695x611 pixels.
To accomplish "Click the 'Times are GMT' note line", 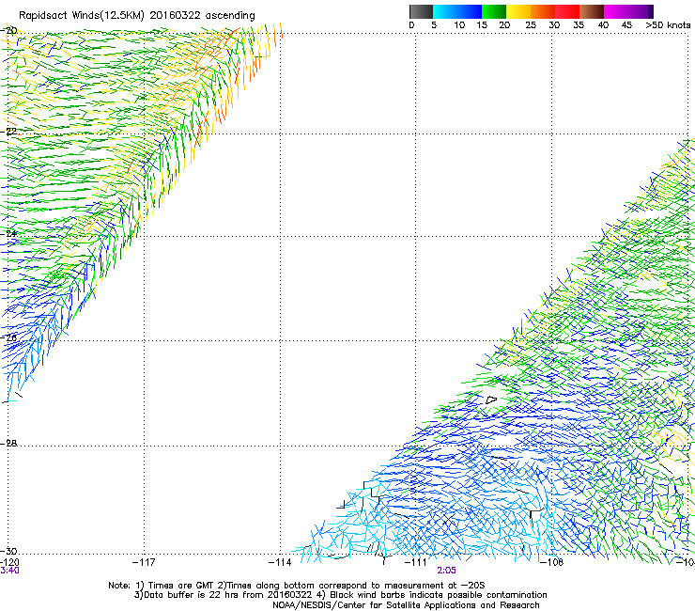I will [297, 586].
